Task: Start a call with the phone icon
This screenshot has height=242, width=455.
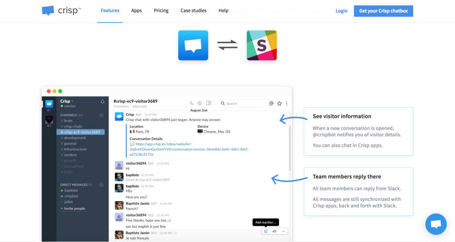Action: tap(192, 103)
